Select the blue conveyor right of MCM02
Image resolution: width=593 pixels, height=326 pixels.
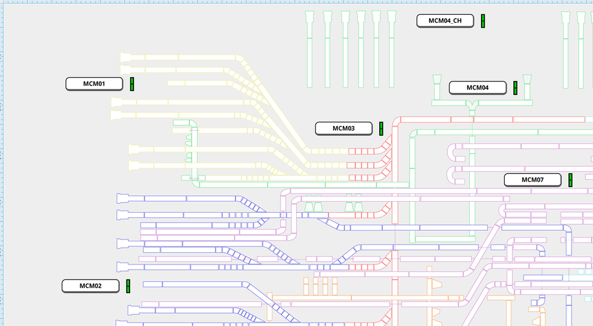[194, 284]
